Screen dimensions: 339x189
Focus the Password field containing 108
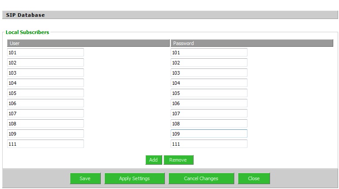click(209, 124)
